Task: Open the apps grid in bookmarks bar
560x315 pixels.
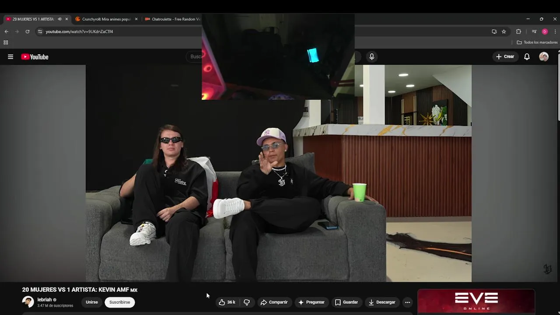Action: pyautogui.click(x=6, y=42)
